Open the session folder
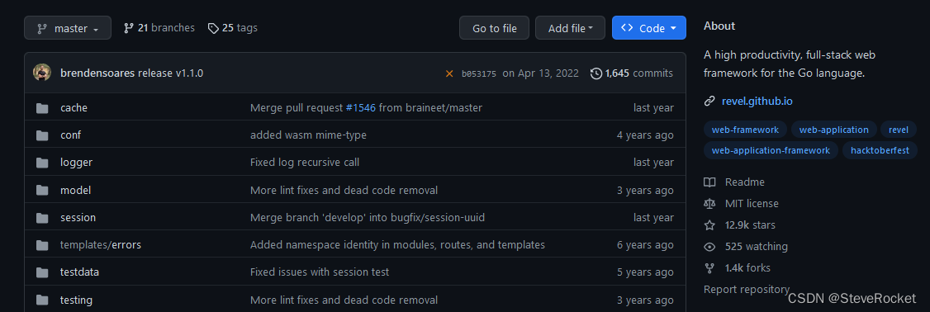Screen dimensions: 930x312 pos(78,218)
